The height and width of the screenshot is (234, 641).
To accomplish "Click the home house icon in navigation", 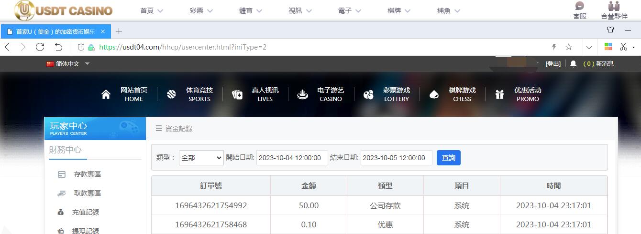I will pos(106,94).
